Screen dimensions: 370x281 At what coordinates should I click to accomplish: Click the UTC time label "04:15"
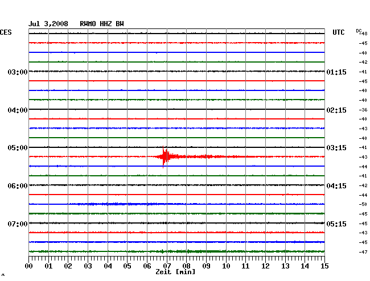point(336,186)
